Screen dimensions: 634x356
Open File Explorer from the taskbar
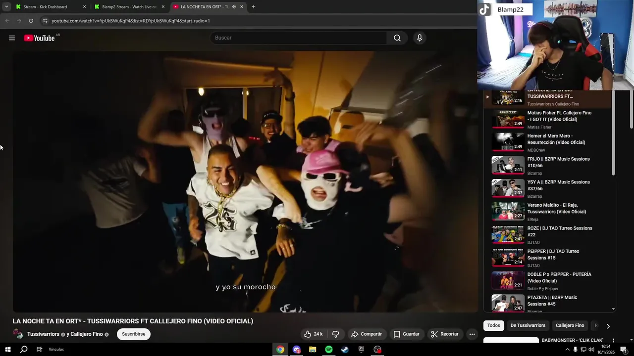tap(313, 350)
